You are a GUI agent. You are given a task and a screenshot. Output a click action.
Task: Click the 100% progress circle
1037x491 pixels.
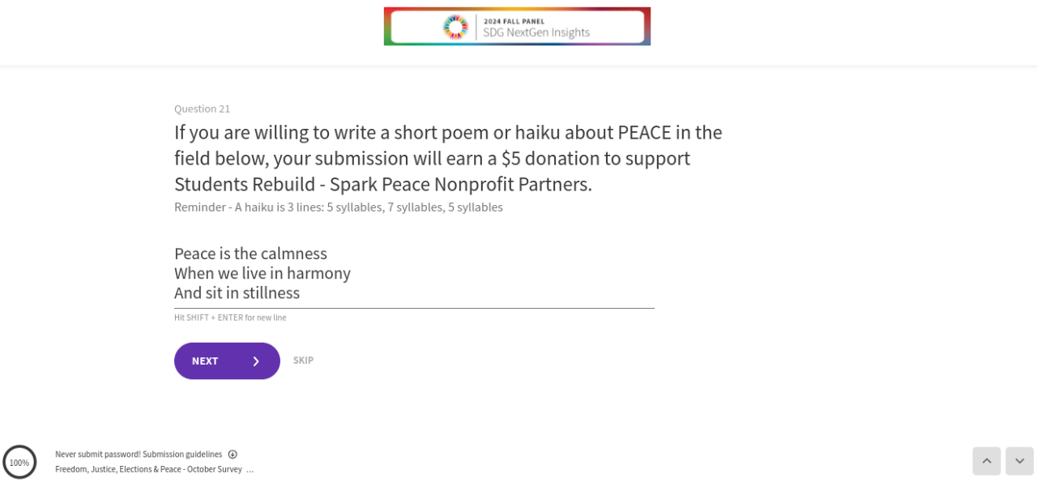point(19,463)
